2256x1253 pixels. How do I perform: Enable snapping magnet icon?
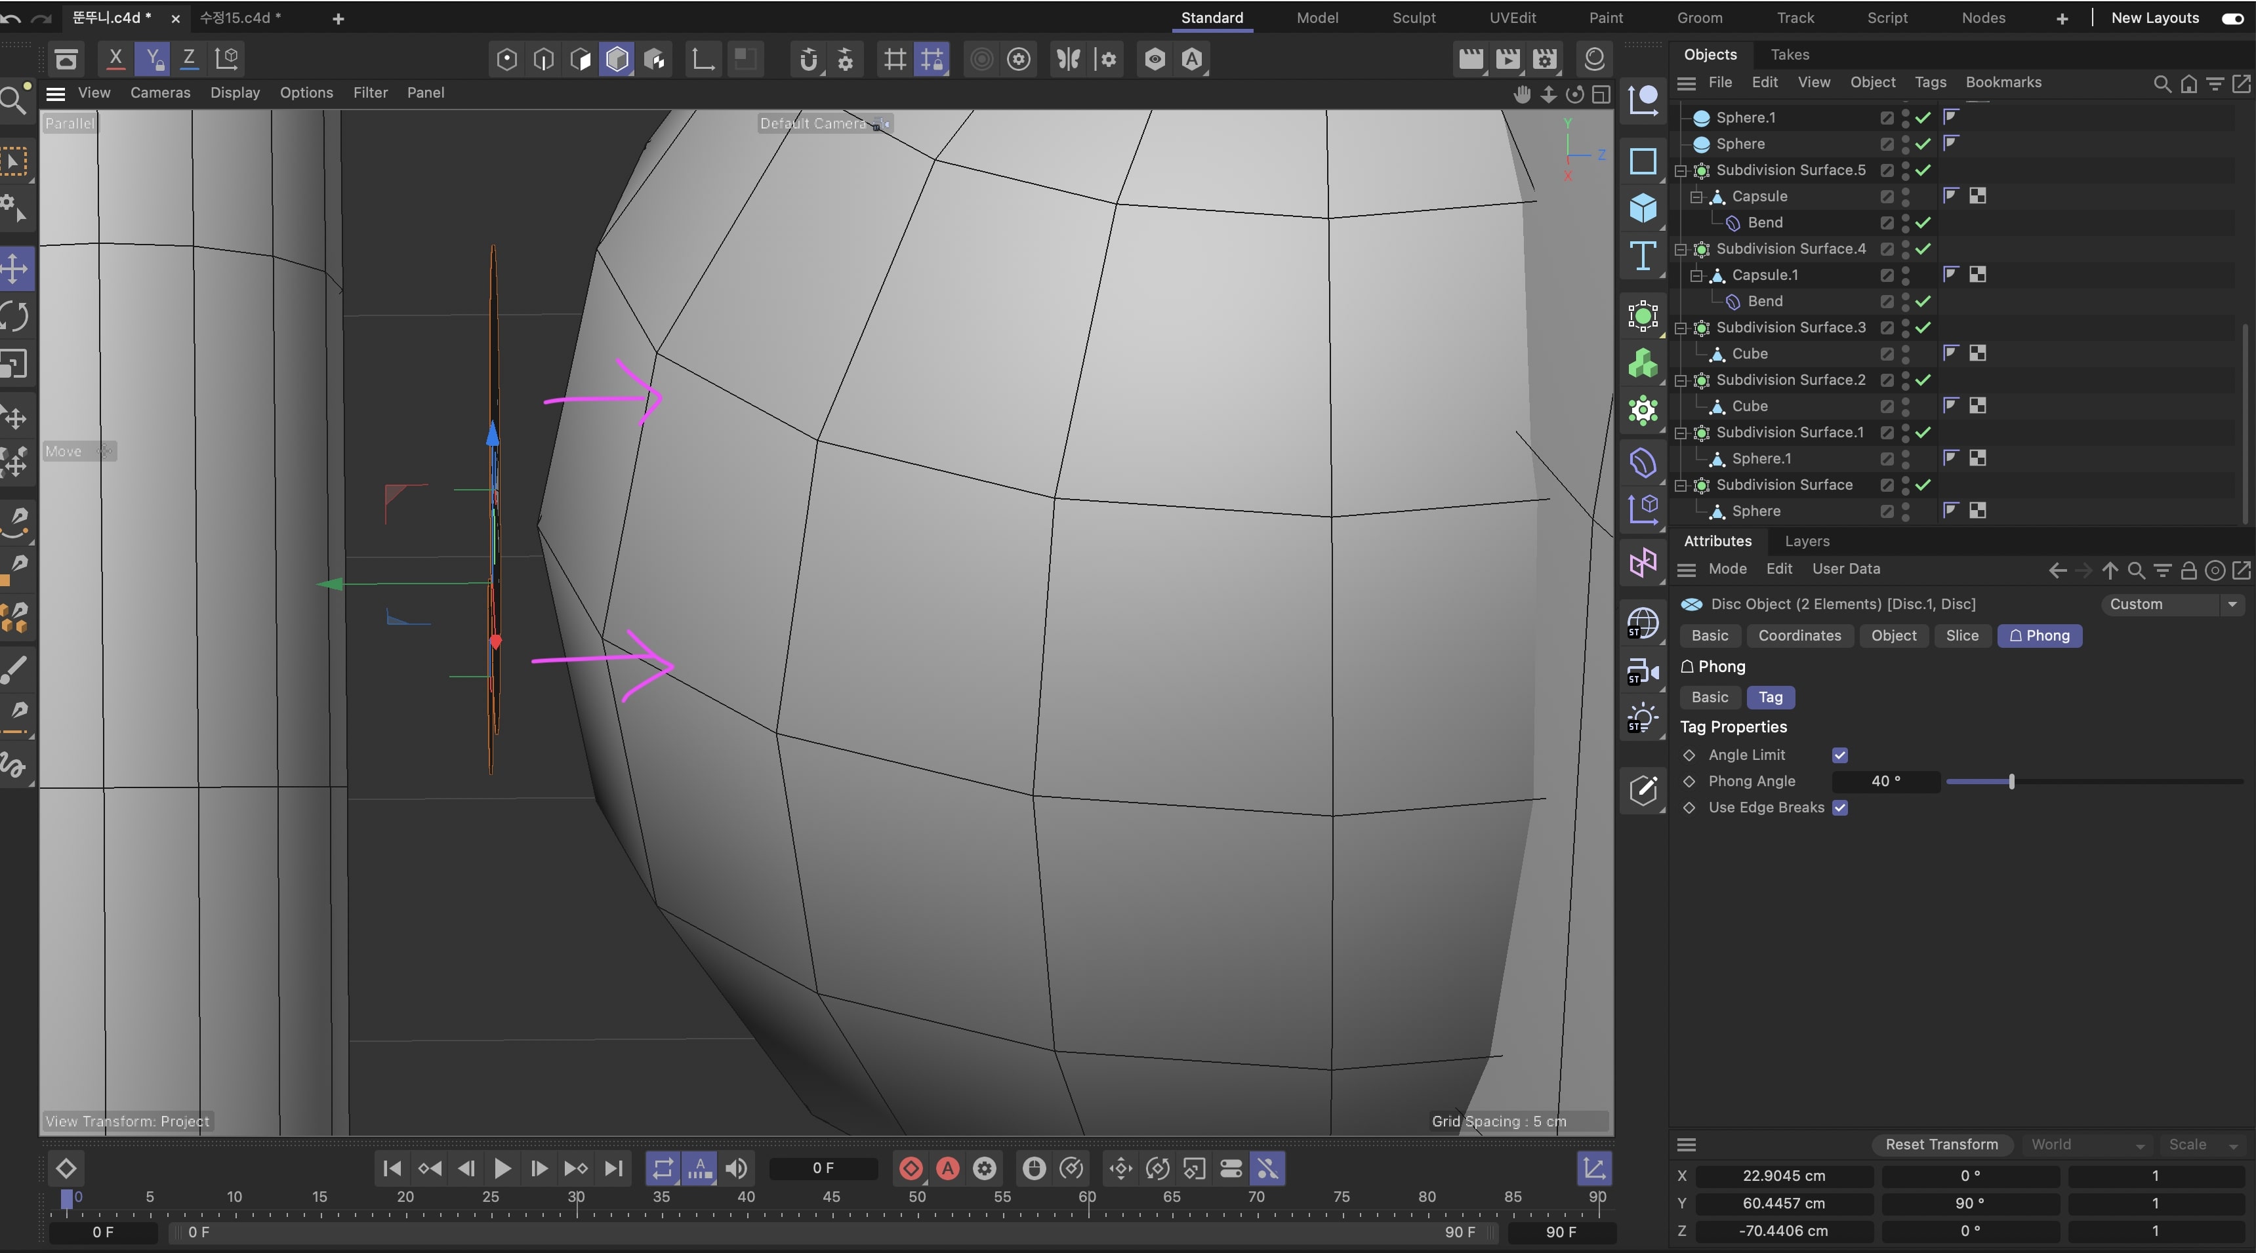click(x=808, y=60)
